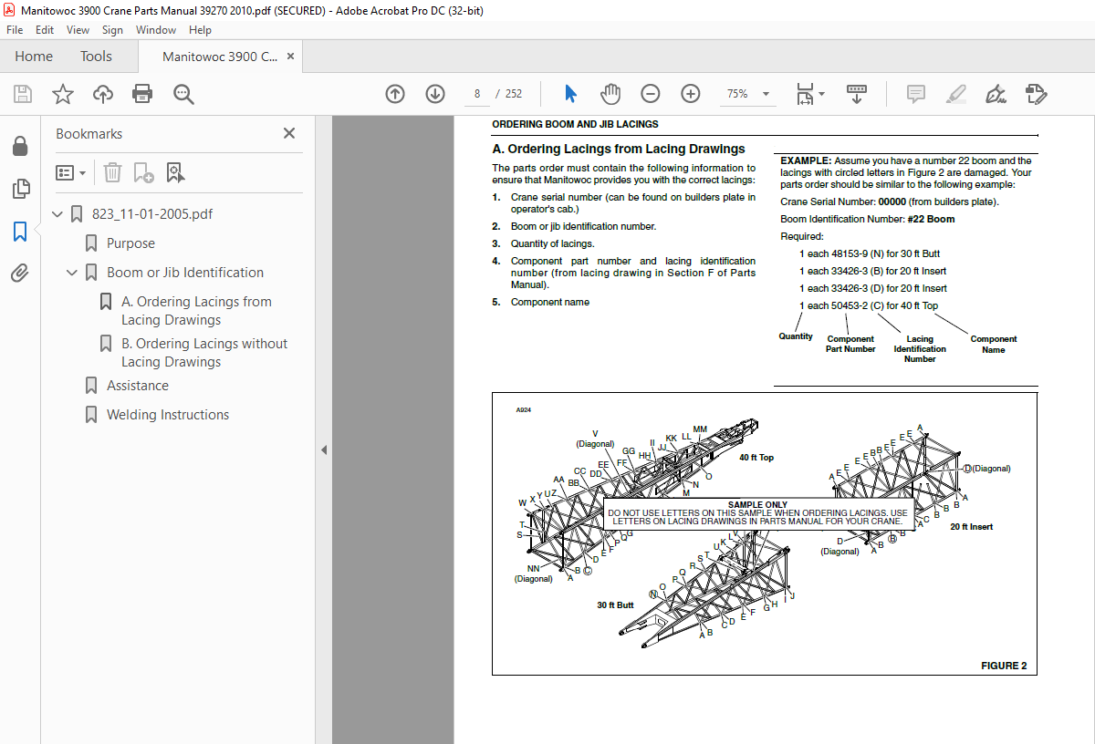Click find current bookmark icon
The height and width of the screenshot is (744, 1095).
coord(175,172)
